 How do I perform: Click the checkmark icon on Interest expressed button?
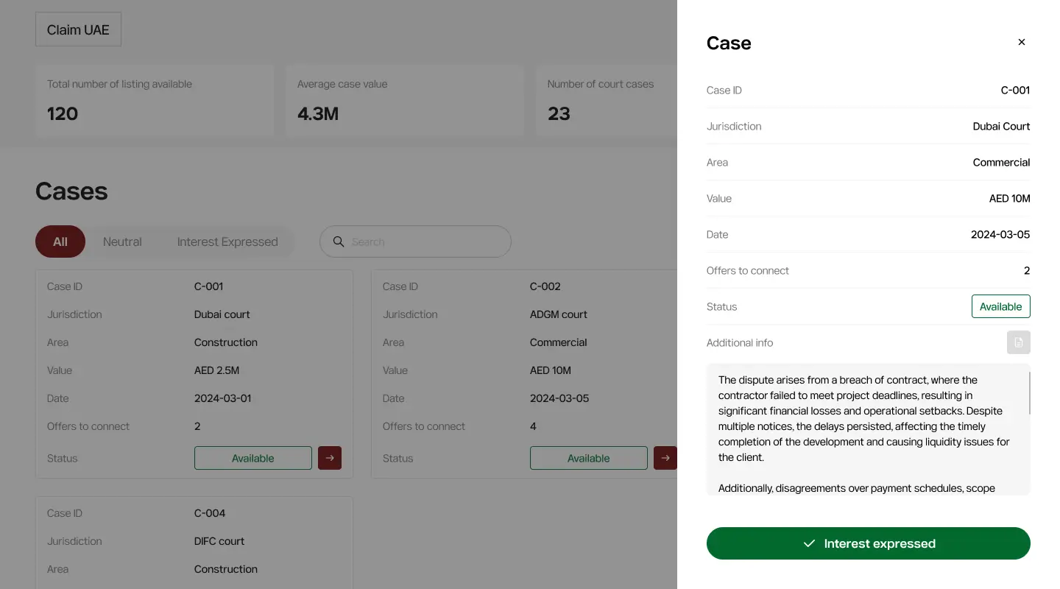[810, 543]
